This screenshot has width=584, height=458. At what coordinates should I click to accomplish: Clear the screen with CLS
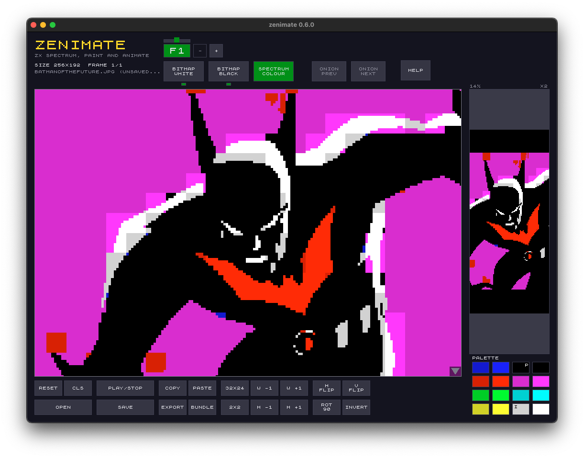78,388
